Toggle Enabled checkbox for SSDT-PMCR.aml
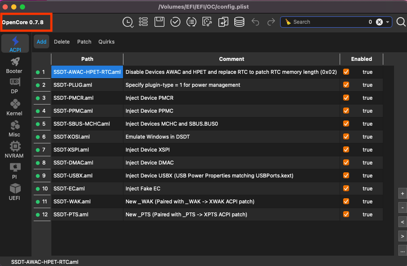The width and height of the screenshot is (407, 266). (346, 98)
